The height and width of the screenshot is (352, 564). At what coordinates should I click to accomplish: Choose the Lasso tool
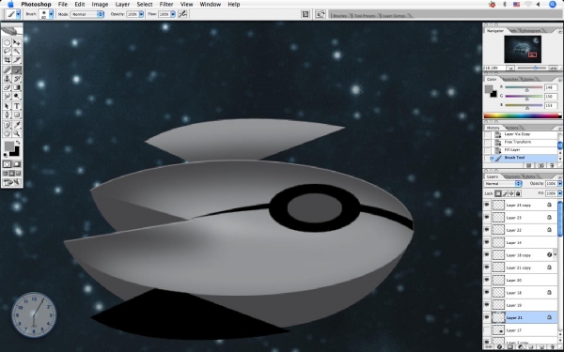(x=7, y=52)
